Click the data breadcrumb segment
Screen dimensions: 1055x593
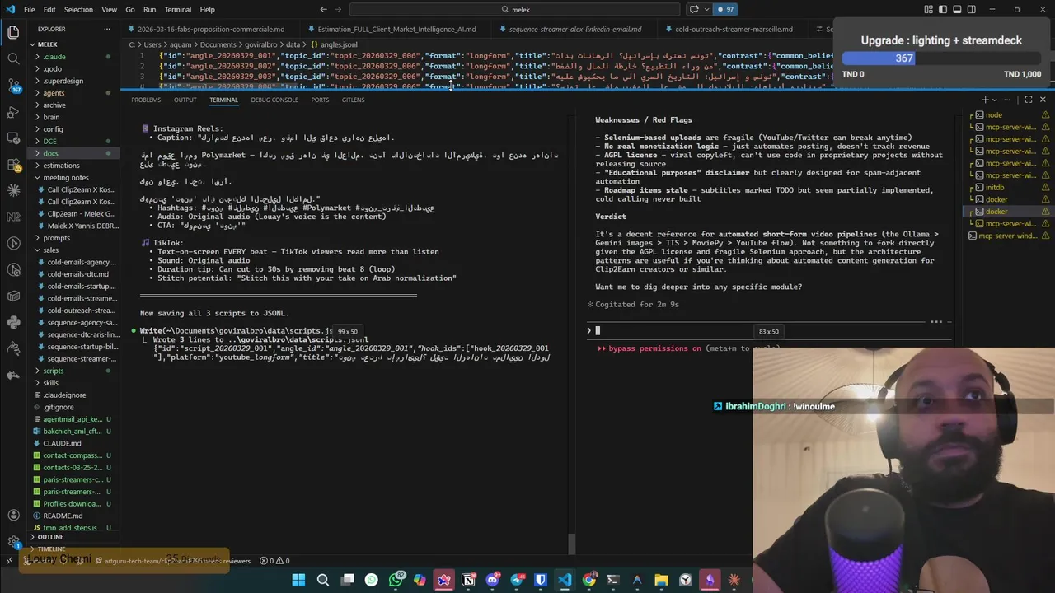293,44
